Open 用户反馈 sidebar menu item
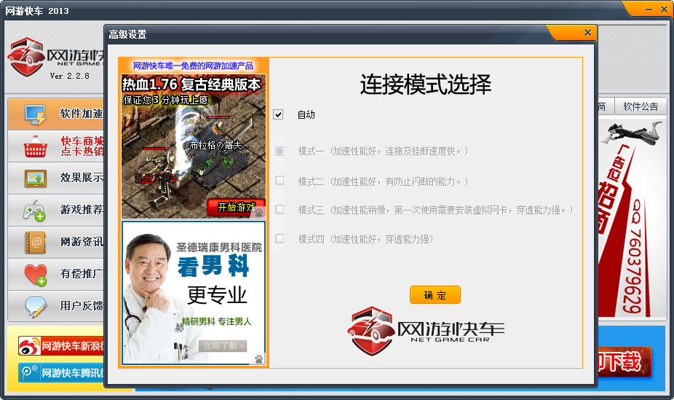 click(56, 306)
